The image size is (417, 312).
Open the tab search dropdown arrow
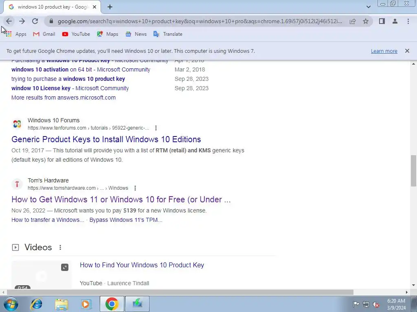click(x=368, y=7)
